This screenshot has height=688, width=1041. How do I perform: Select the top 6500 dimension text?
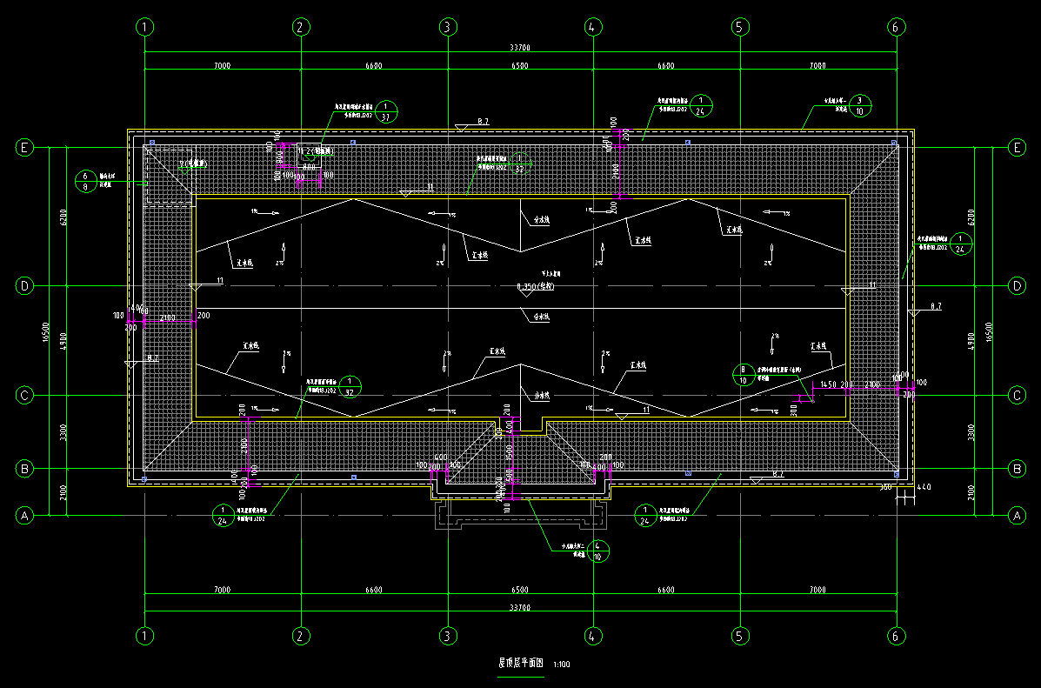[520, 65]
